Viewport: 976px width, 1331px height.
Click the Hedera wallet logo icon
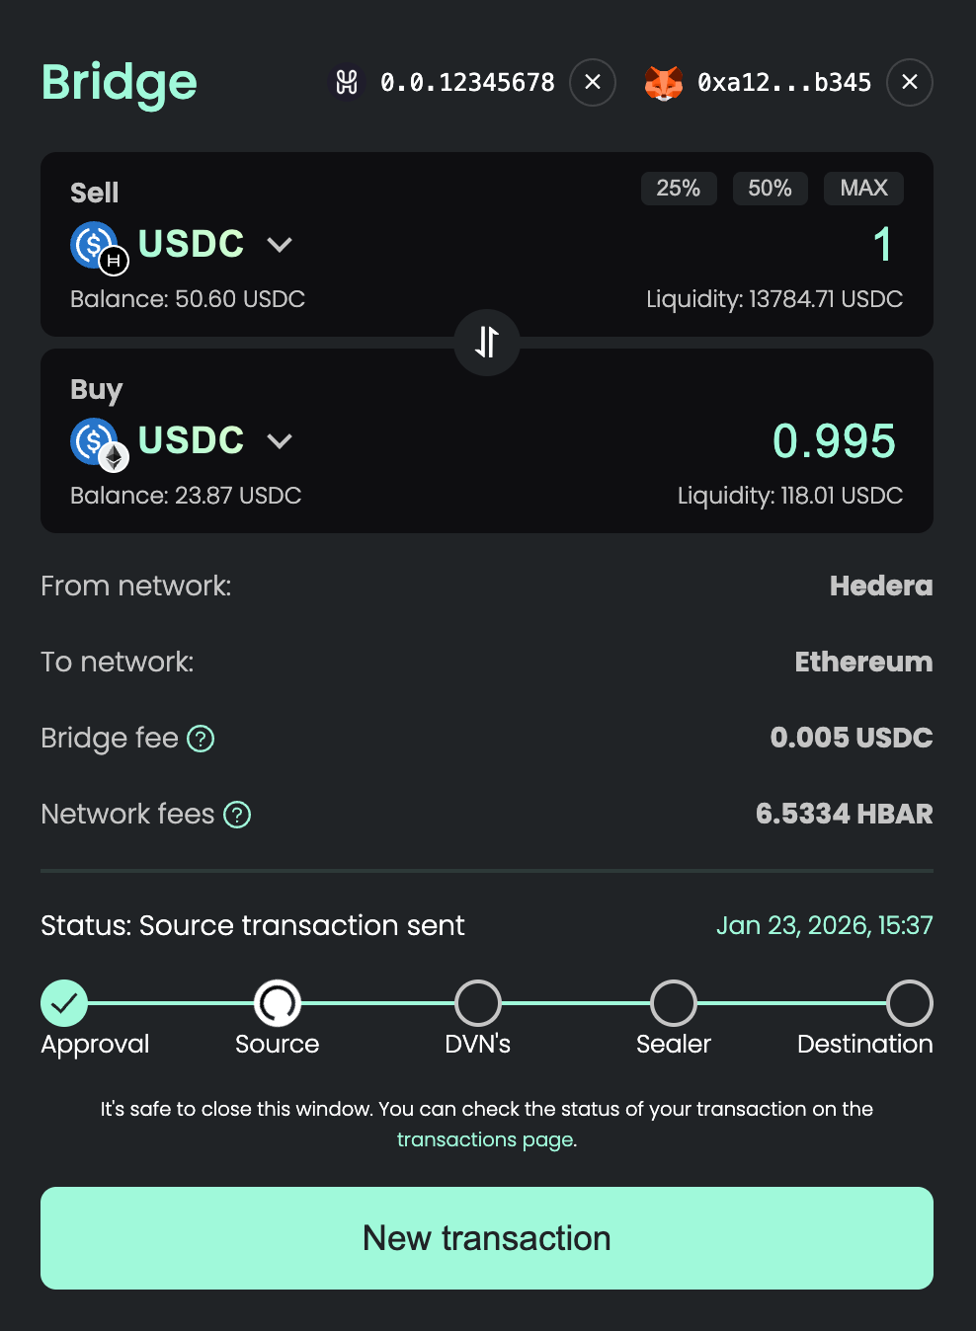tap(347, 82)
